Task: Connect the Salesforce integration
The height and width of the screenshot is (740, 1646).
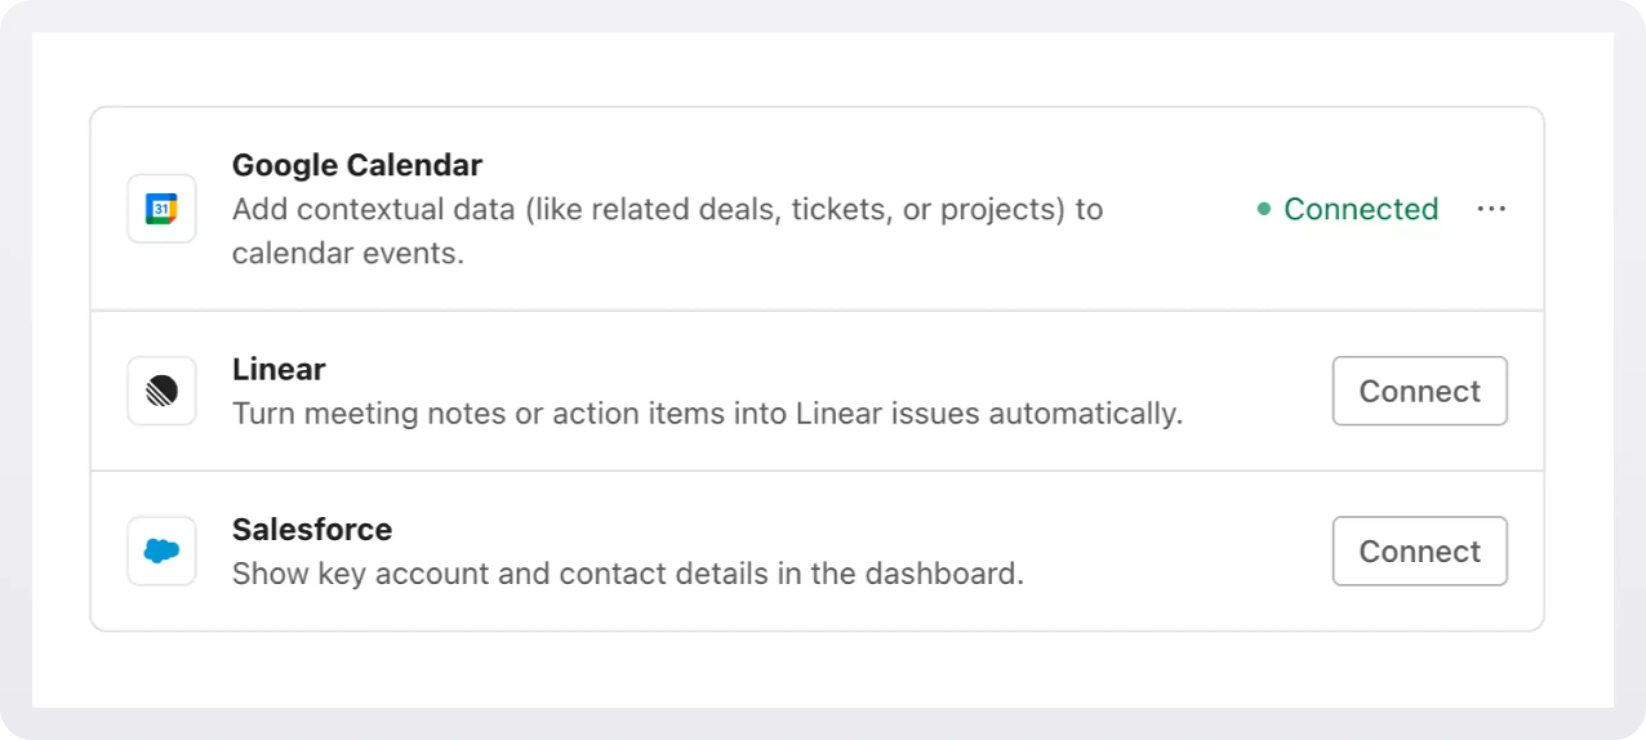Action: pyautogui.click(x=1420, y=551)
